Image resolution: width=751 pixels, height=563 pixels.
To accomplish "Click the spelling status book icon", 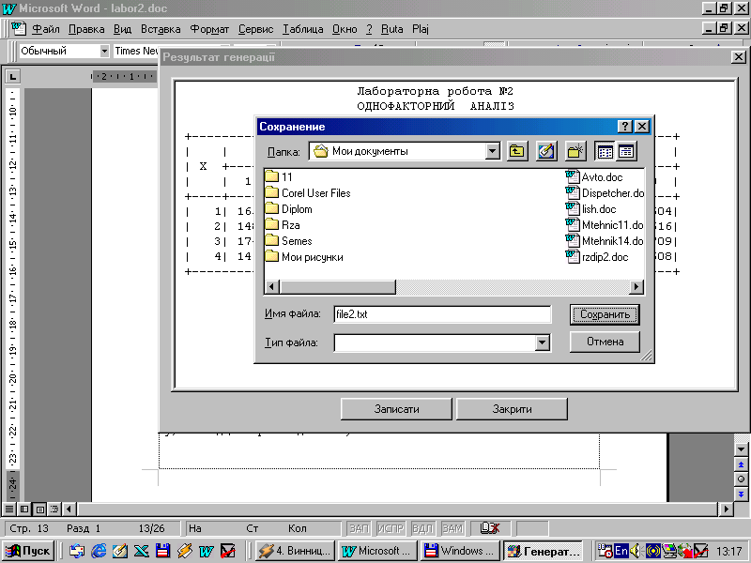I will (x=489, y=528).
